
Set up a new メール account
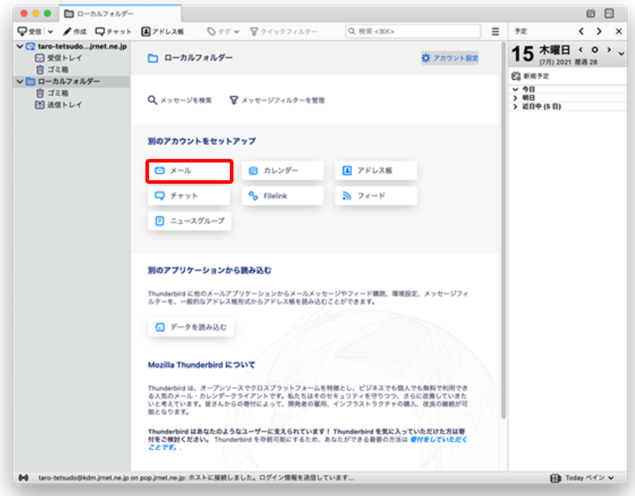tap(189, 171)
